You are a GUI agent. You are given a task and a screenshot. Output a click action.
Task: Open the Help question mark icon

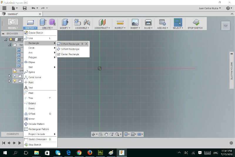(x=228, y=8)
